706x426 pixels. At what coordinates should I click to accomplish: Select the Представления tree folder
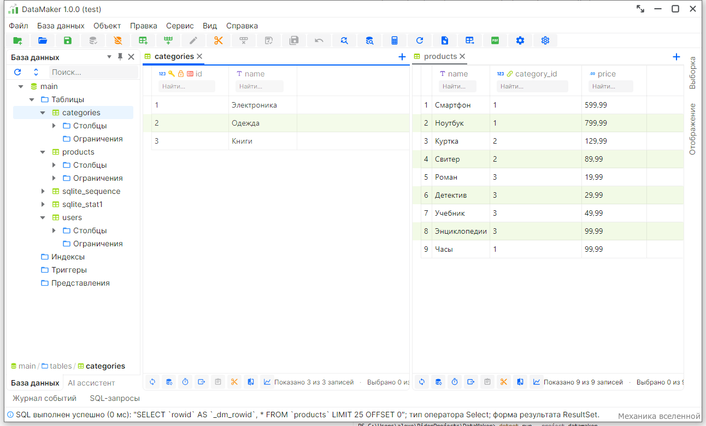75,283
